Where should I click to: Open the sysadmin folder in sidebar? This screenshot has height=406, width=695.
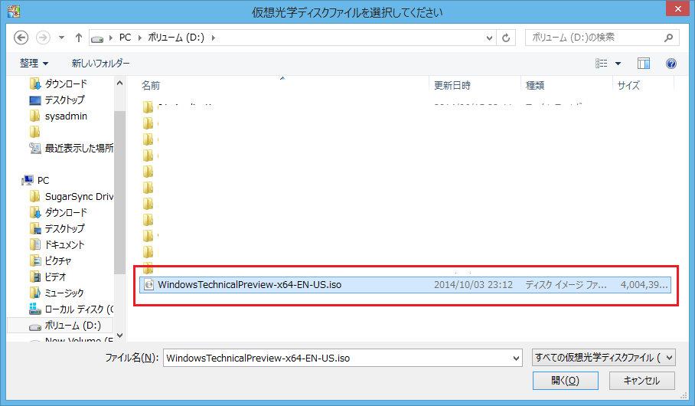pos(58,116)
